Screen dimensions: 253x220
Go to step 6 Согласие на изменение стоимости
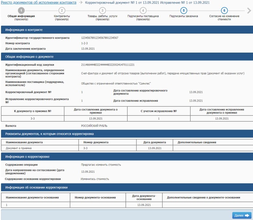224,10
